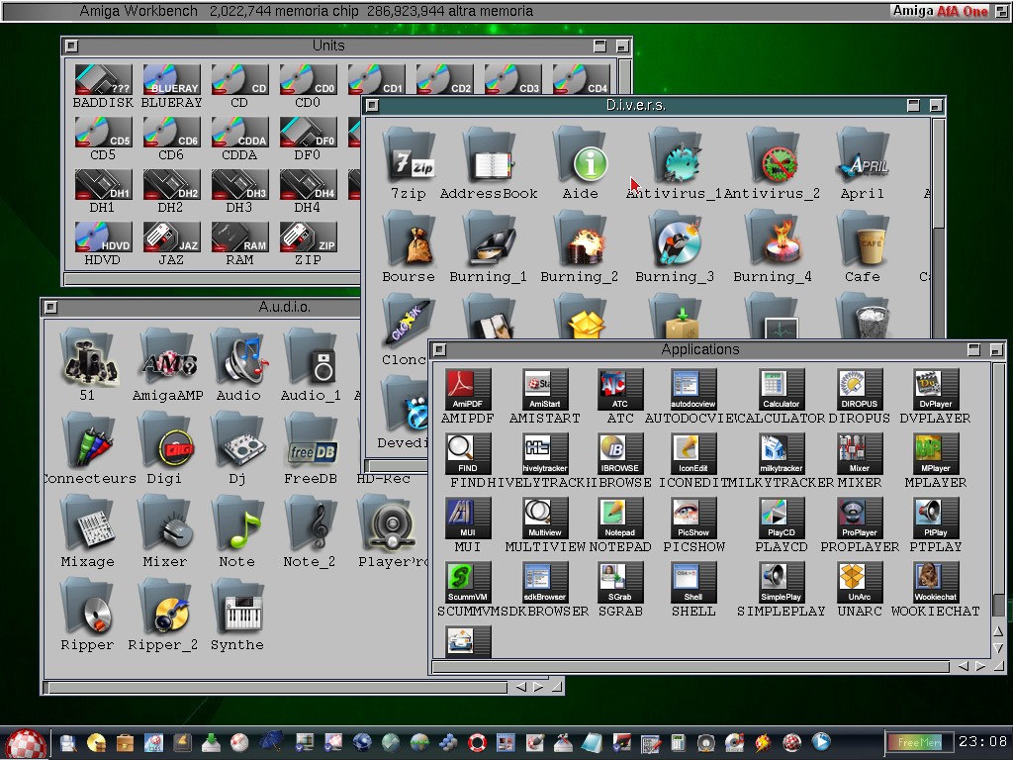The width and height of the screenshot is (1013, 760).
Task: Open the RAM disk icon
Action: tap(239, 237)
